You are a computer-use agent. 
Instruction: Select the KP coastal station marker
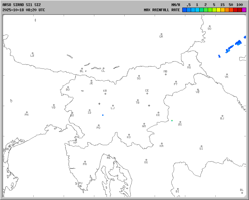point(76,140)
